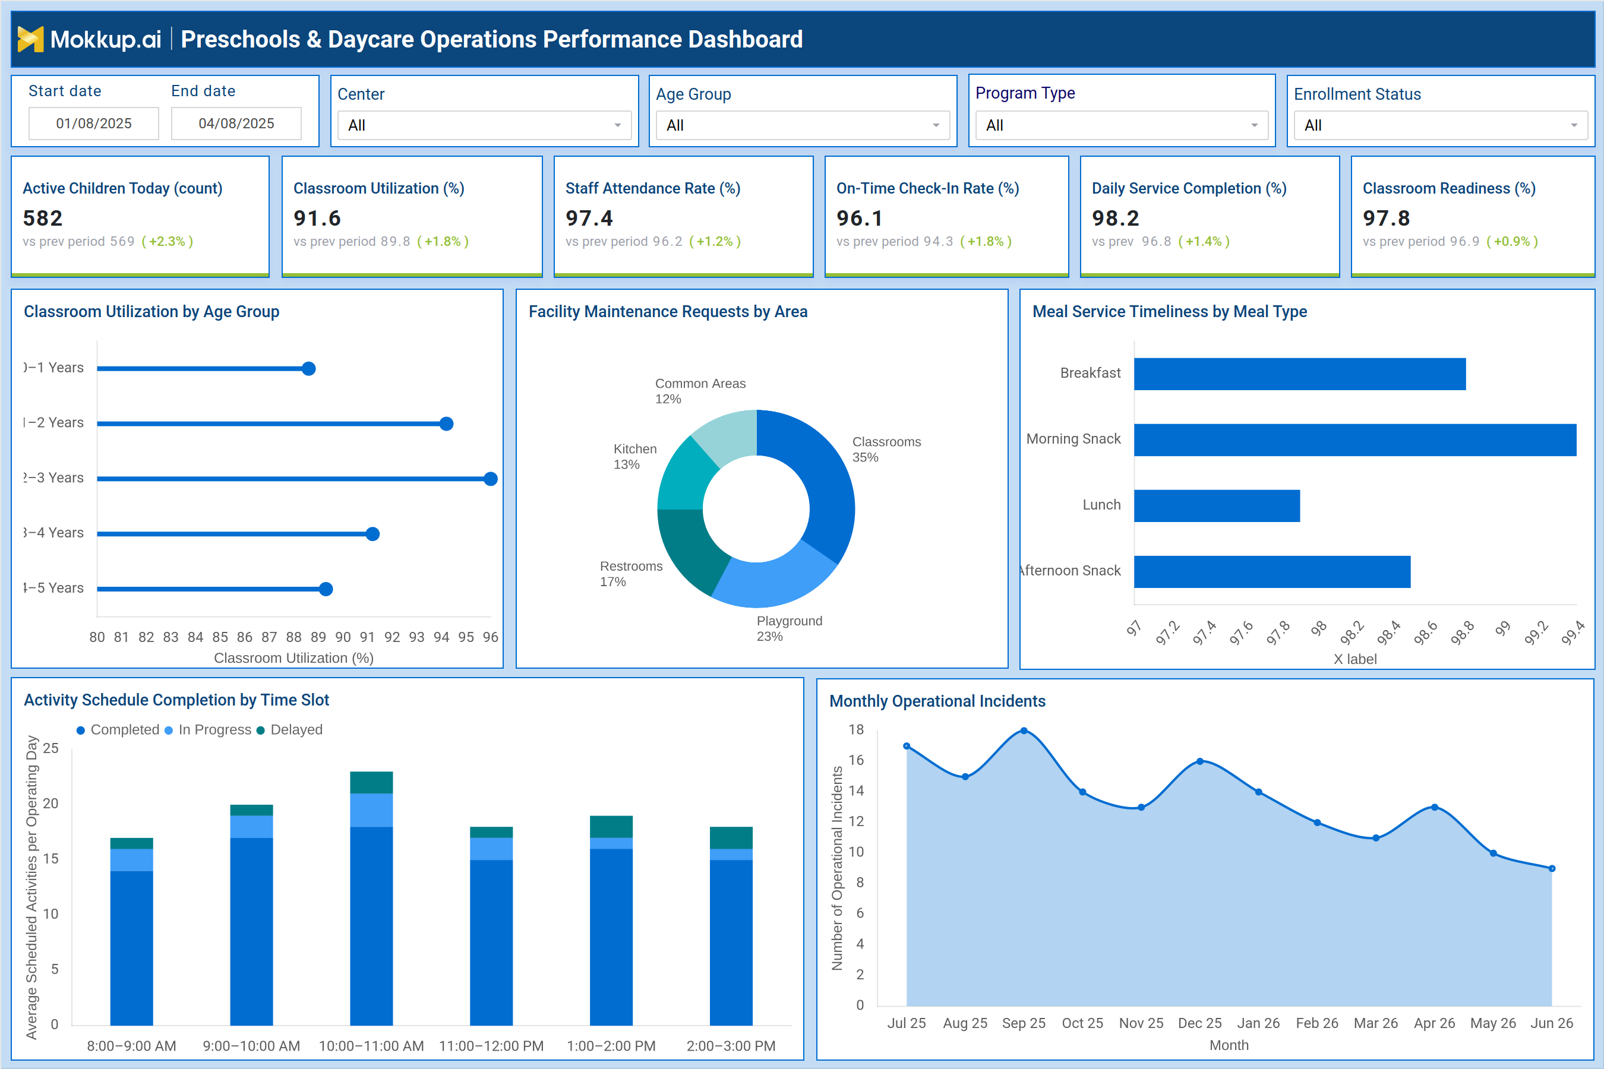Open the Center dropdown

point(484,125)
